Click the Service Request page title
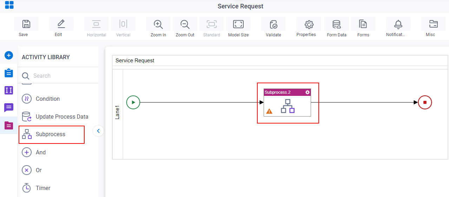 coord(240,6)
